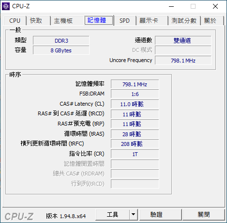Click the DDR3 type field
Image resolution: width=227 pixels, height=223 pixels.
(61, 40)
